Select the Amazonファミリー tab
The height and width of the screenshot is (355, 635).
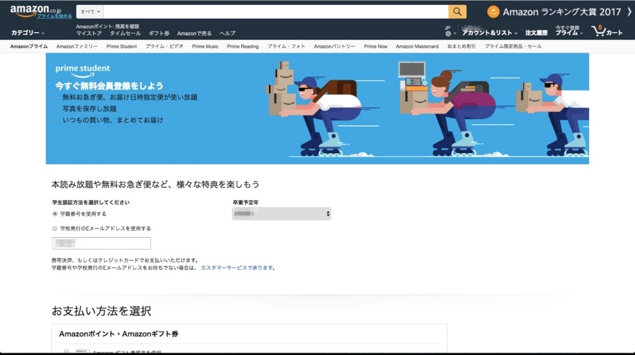point(77,47)
